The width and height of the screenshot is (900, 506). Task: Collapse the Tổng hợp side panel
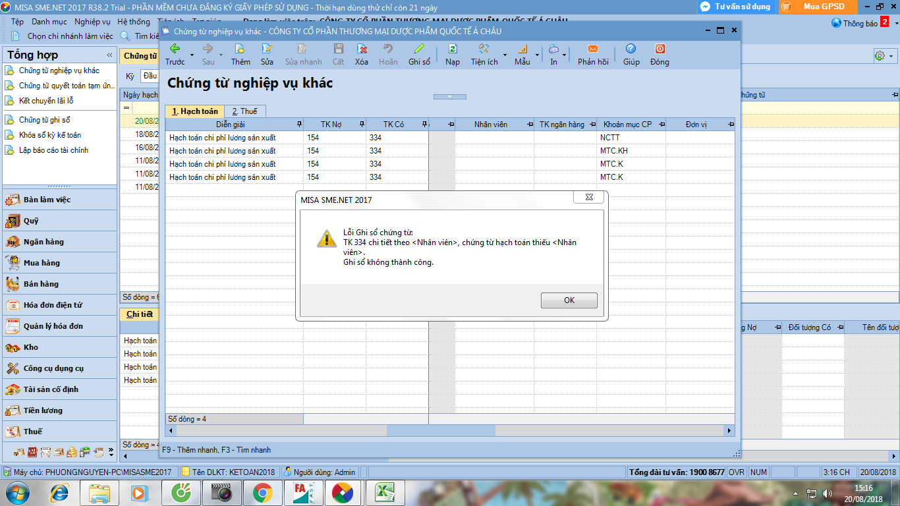coord(109,55)
